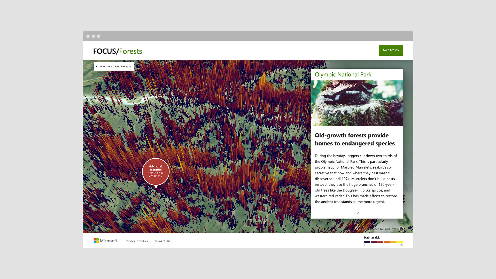Open the SilviaTerra data provider link
496x279 pixels.
point(390,229)
